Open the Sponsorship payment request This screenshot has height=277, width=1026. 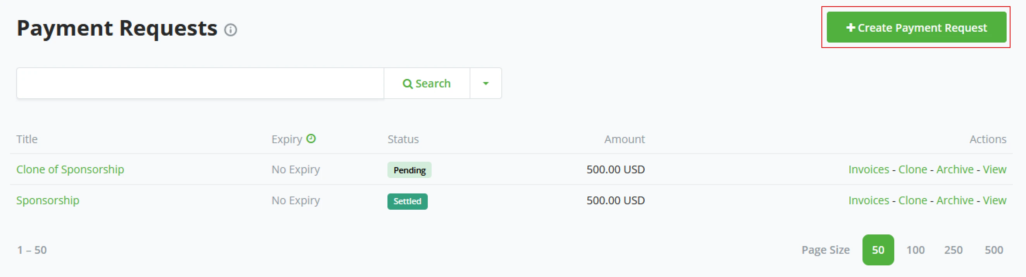coord(48,200)
